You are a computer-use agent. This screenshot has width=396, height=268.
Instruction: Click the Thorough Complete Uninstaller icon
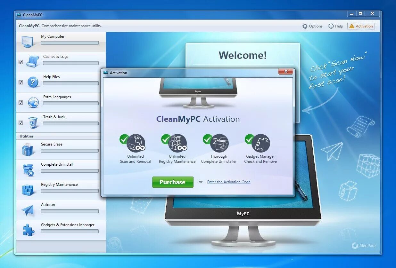219,143
